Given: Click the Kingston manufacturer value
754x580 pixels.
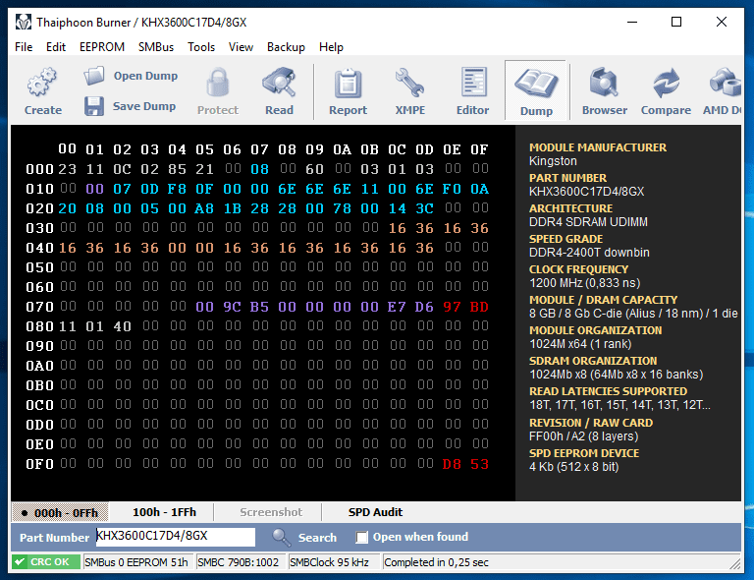Looking at the screenshot, I should pyautogui.click(x=553, y=161).
